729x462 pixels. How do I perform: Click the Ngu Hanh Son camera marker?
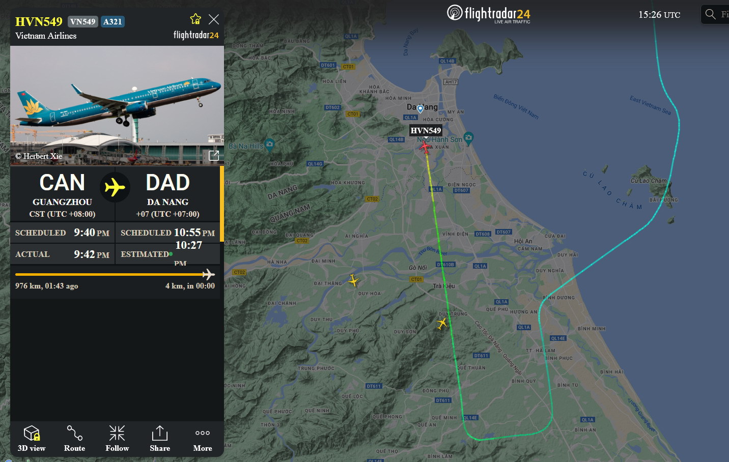(468, 137)
